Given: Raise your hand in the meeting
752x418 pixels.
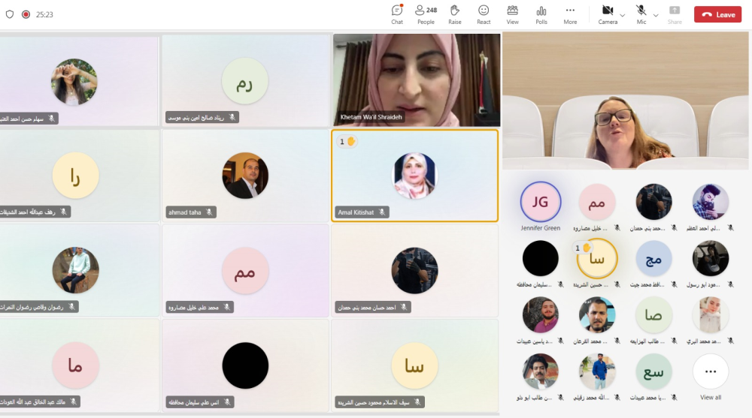Looking at the screenshot, I should (455, 14).
